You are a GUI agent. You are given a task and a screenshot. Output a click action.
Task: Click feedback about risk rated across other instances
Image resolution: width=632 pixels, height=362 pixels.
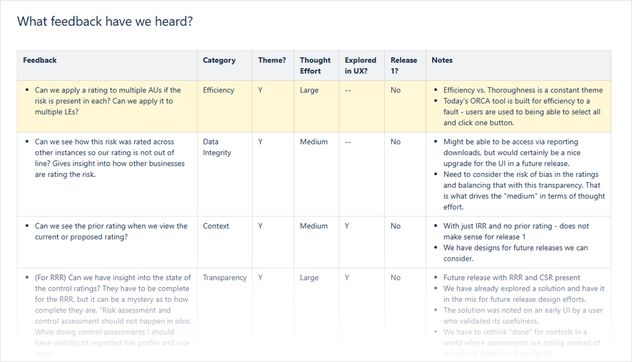point(110,158)
